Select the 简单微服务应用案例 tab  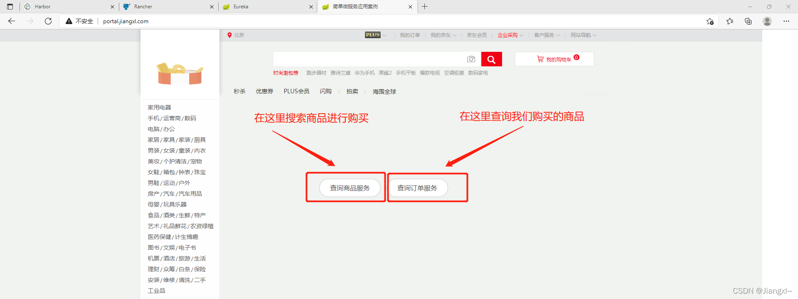[x=367, y=7]
